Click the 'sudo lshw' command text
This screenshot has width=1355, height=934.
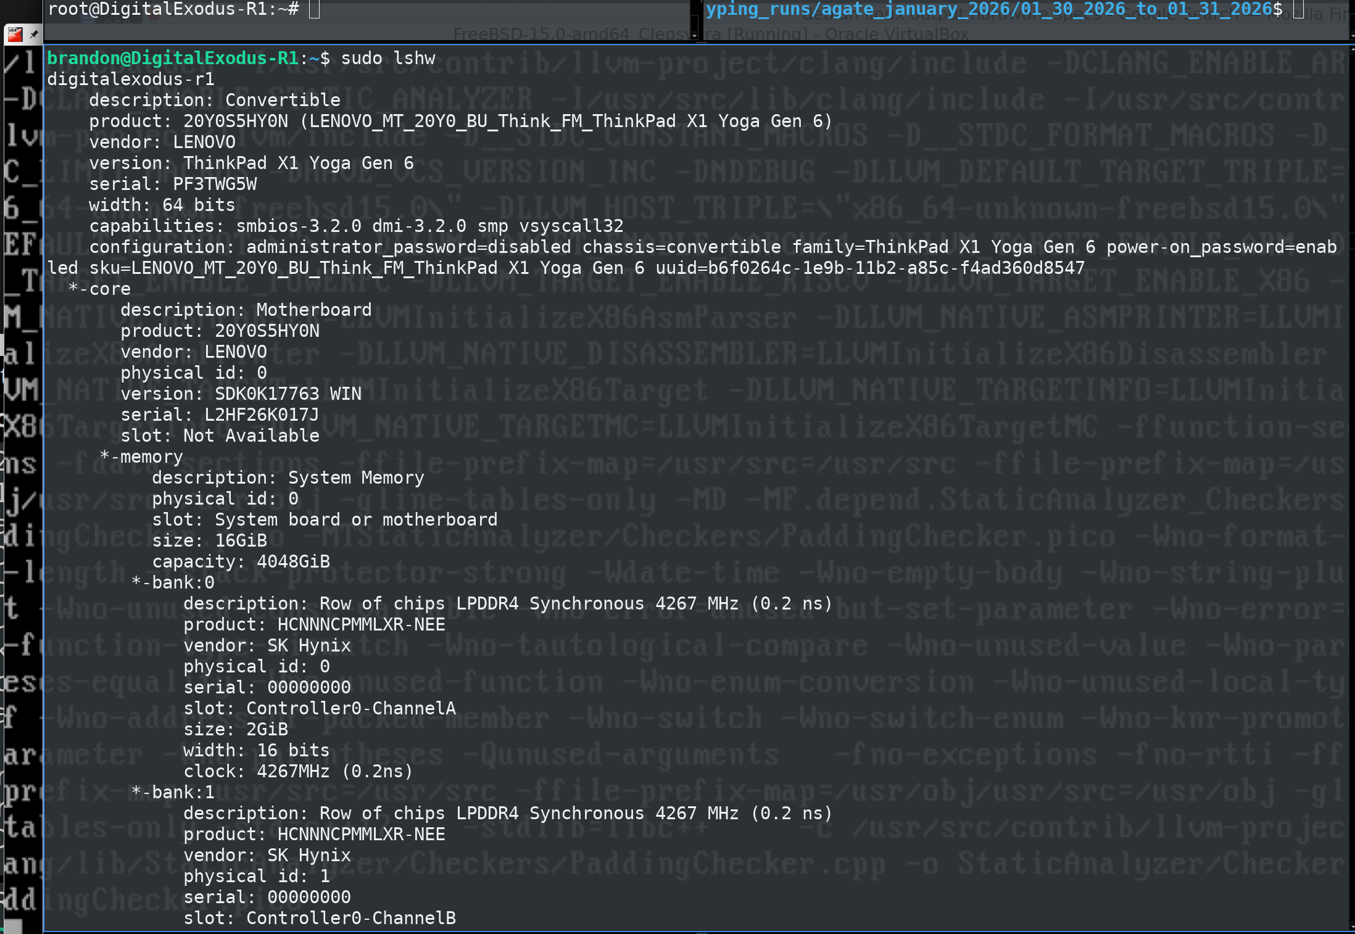[x=387, y=59]
